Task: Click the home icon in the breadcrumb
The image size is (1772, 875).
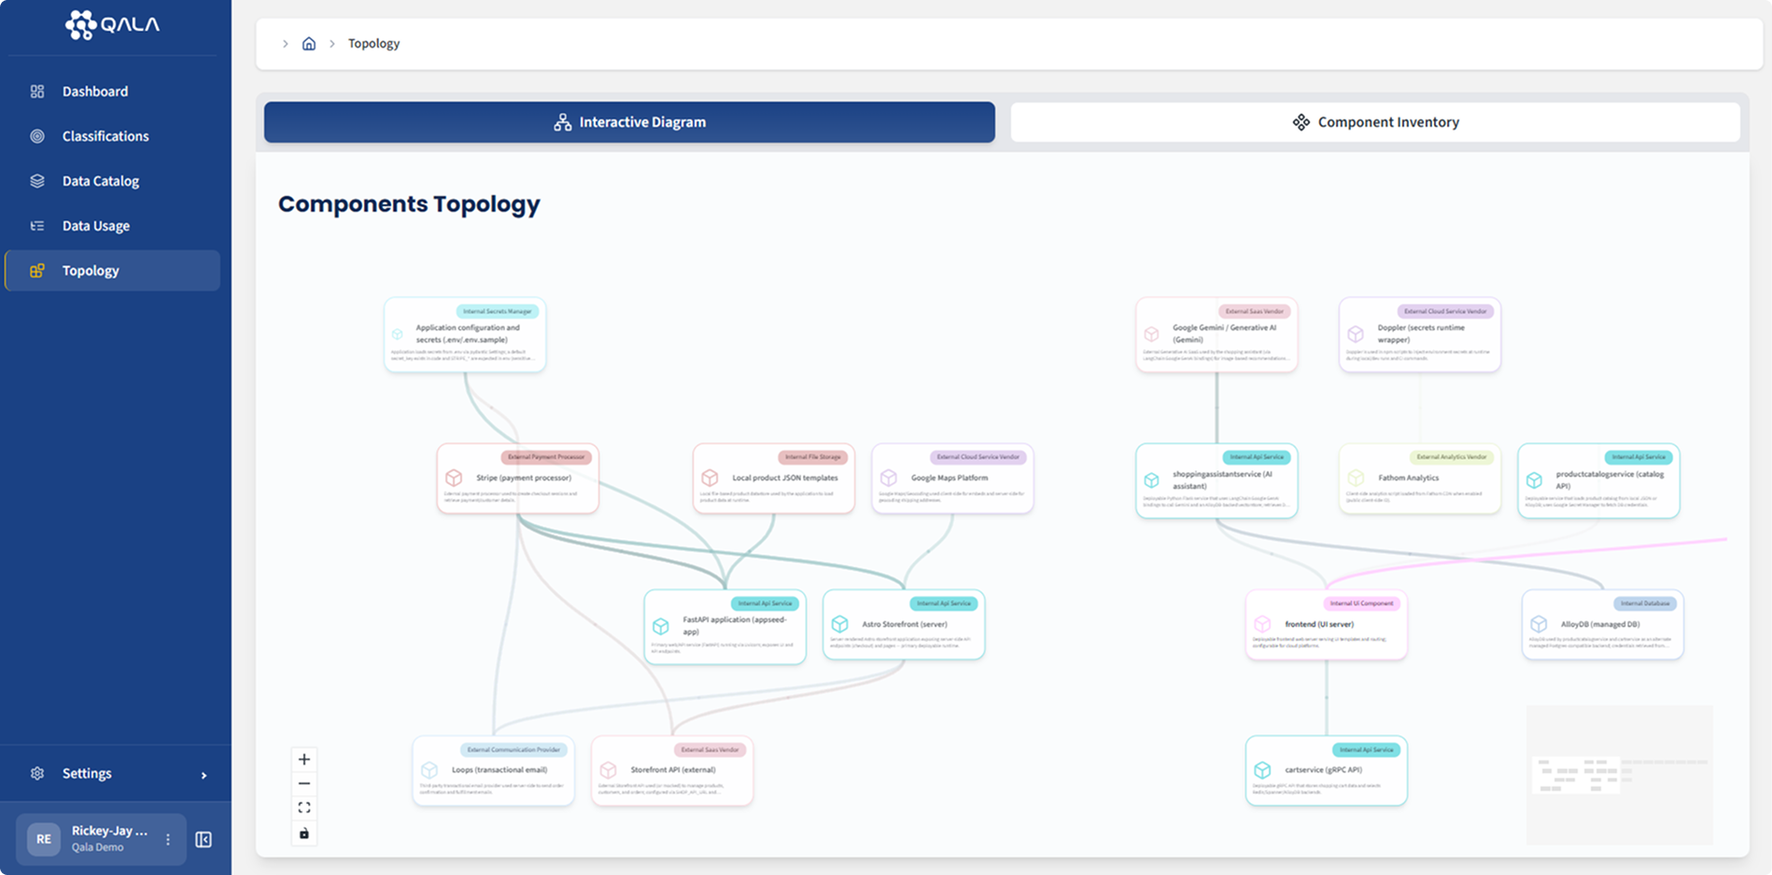Action: (x=309, y=43)
